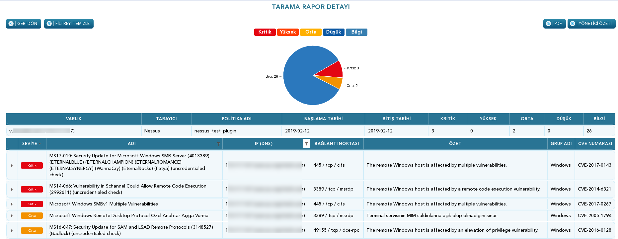The width and height of the screenshot is (618, 239).
Task: Click the funnel icon in FİLTREYİ TEMİZLE
Action: click(x=49, y=24)
